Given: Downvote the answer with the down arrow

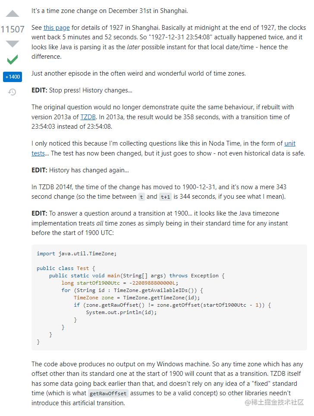Looking at the screenshot, I should coord(13,44).
